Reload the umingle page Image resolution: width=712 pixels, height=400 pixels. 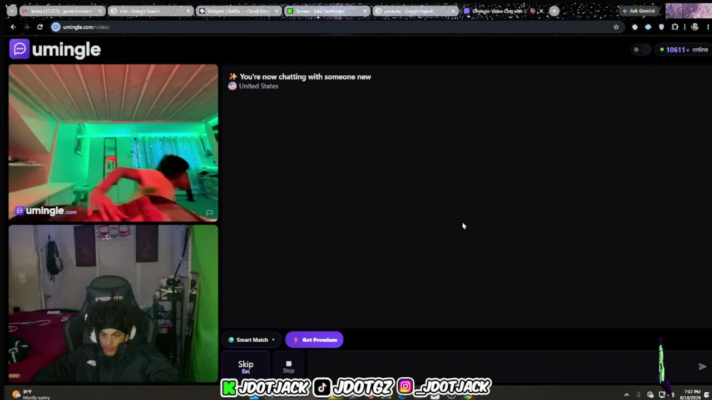click(40, 27)
